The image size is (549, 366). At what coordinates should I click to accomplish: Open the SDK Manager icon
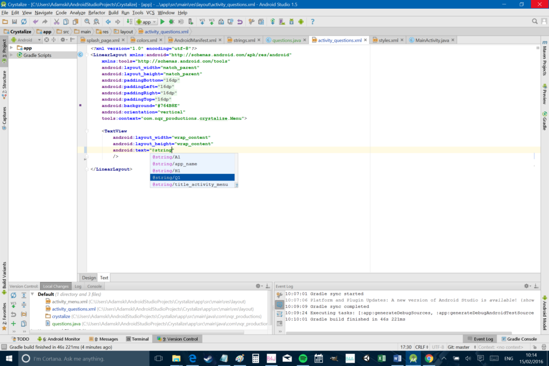point(290,22)
